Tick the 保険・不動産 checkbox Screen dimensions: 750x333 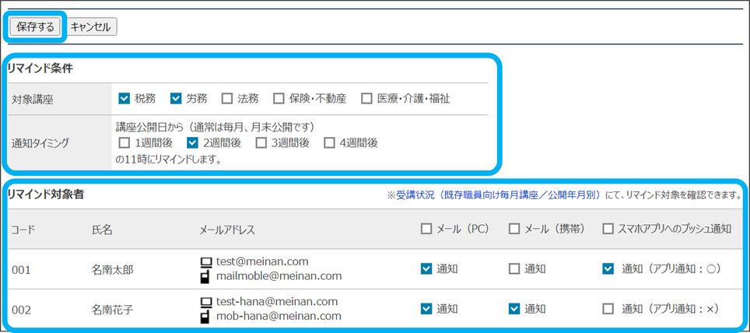279,99
